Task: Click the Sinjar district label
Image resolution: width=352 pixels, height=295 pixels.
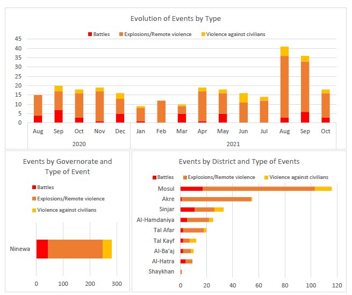Action: [166, 209]
